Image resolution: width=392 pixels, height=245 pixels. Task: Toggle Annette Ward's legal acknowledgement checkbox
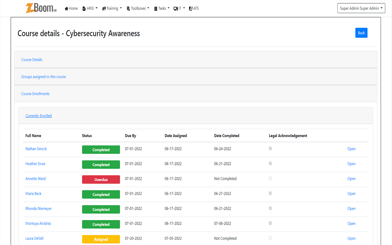[x=270, y=178]
